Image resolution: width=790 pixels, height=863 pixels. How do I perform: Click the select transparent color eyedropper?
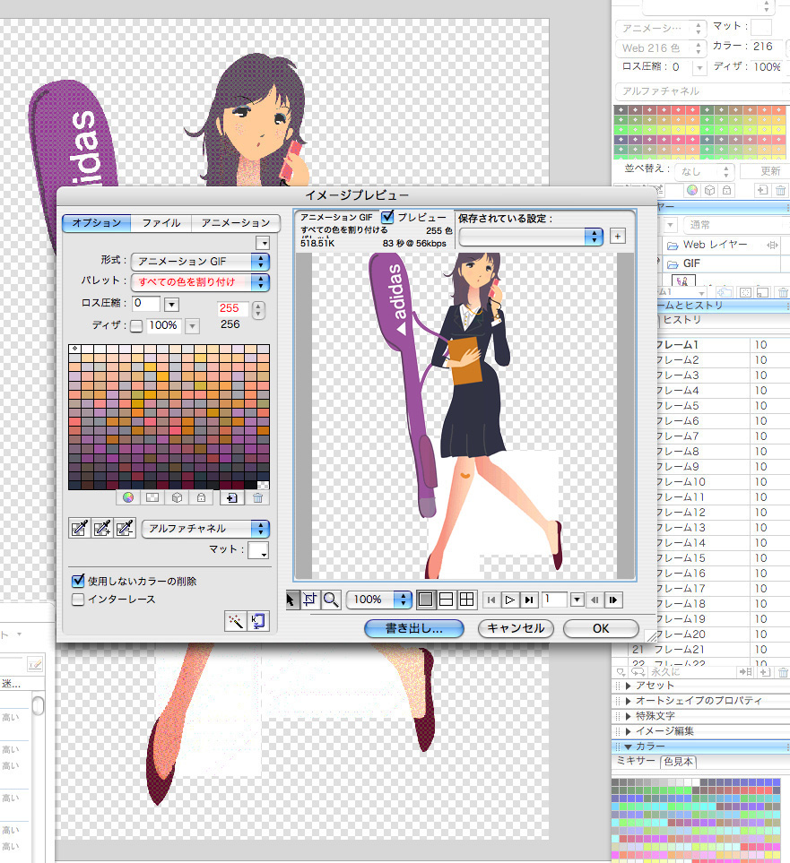click(79, 529)
